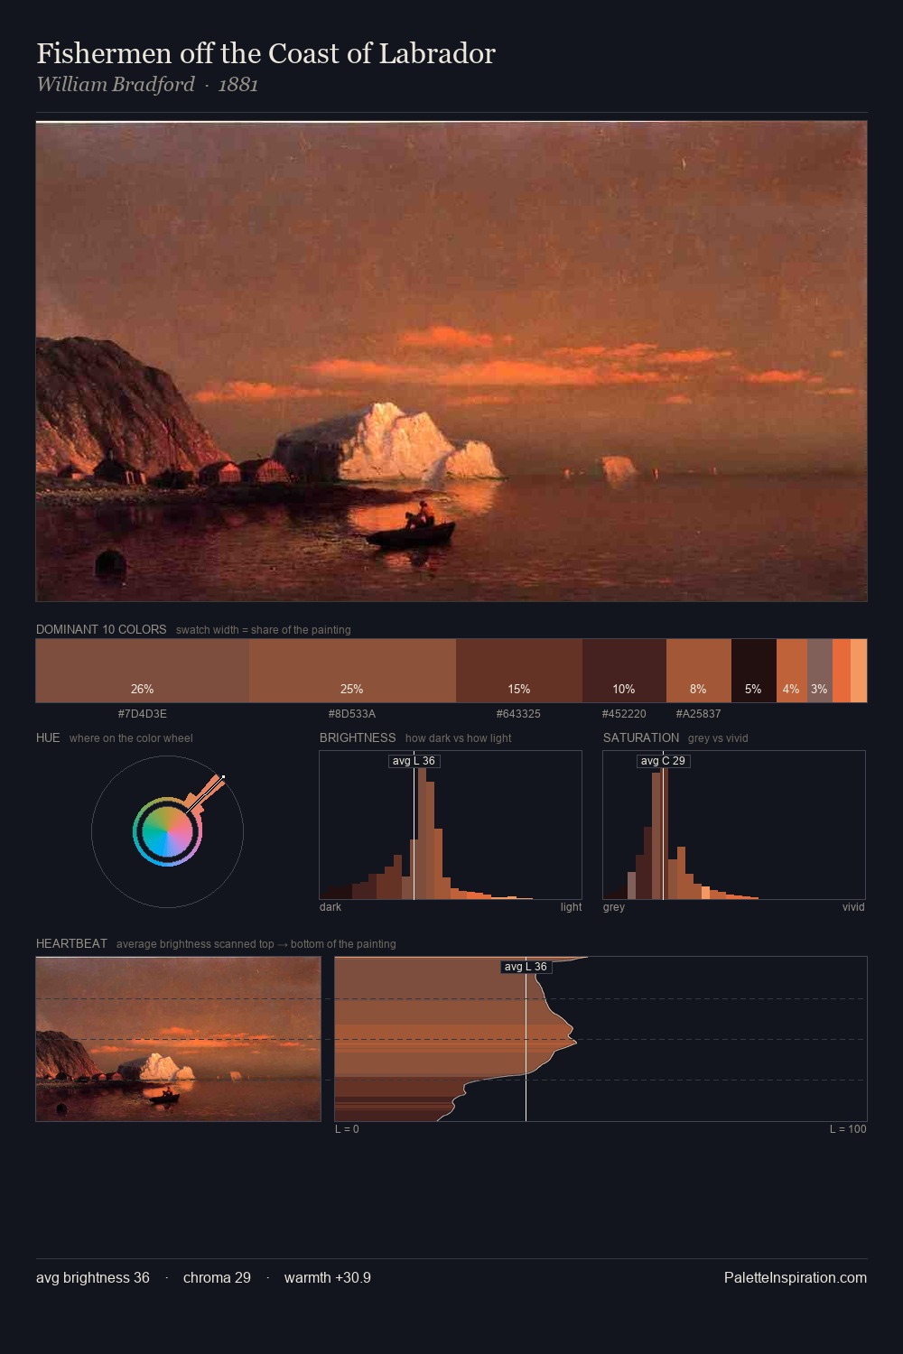This screenshot has height=1354, width=903.
Task: Select the #452220 hex label
Action: [x=624, y=714]
